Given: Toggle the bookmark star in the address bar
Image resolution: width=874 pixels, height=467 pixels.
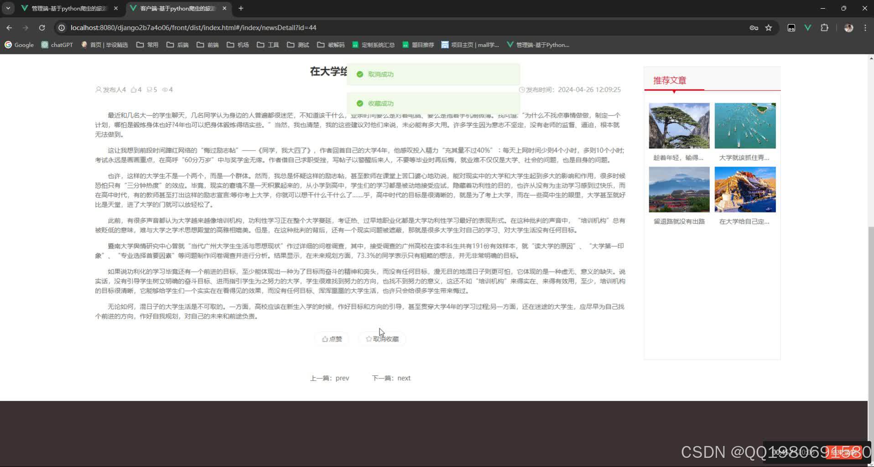Looking at the screenshot, I should (770, 28).
